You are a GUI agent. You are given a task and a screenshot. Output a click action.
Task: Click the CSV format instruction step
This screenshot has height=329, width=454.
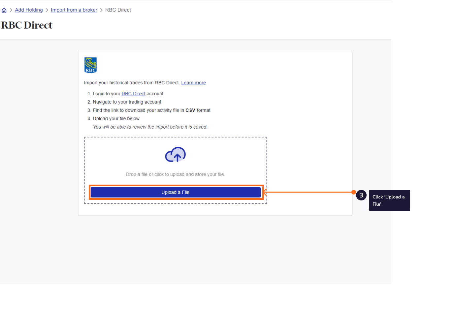pos(151,110)
